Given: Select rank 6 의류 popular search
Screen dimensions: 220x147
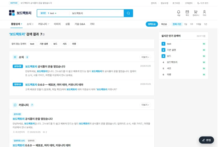Looking at the screenshot, I should point(183,74).
